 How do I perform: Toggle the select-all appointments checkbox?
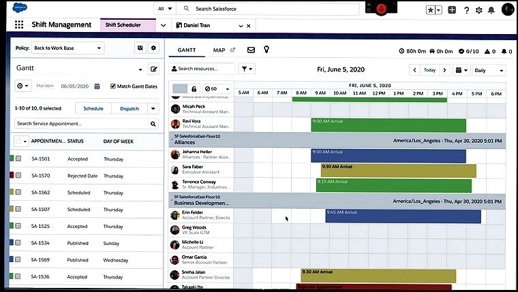(x=18, y=141)
